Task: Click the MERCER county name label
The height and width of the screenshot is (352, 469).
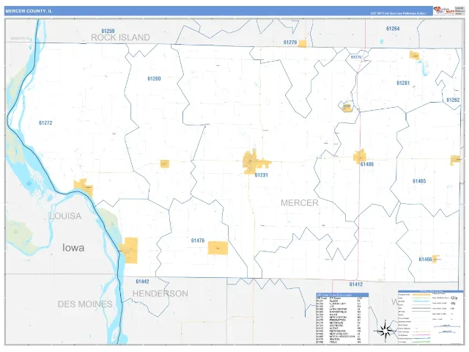Action: tap(300, 203)
